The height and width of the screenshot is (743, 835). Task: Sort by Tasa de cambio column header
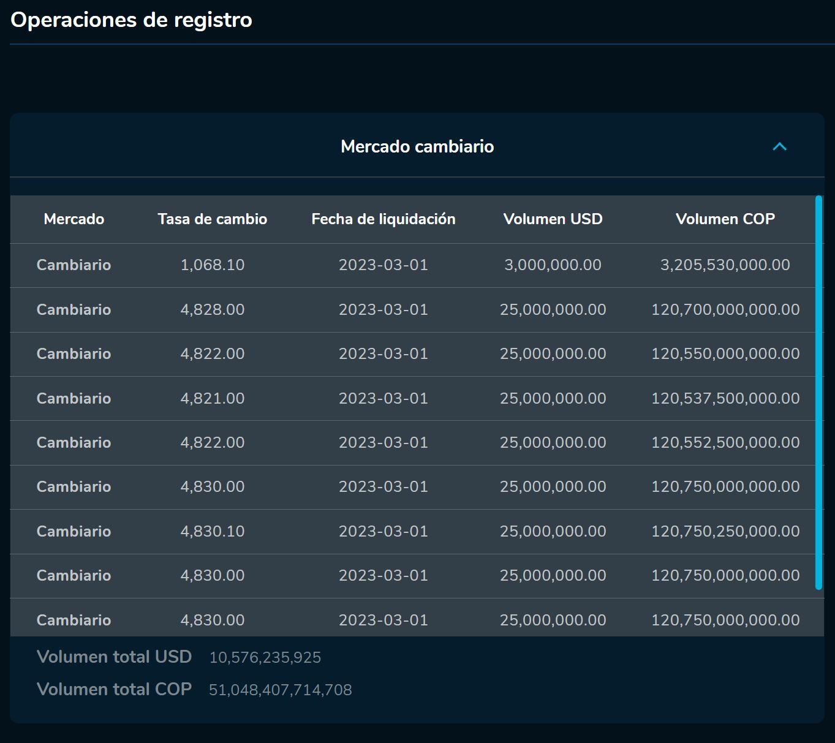[x=212, y=219]
